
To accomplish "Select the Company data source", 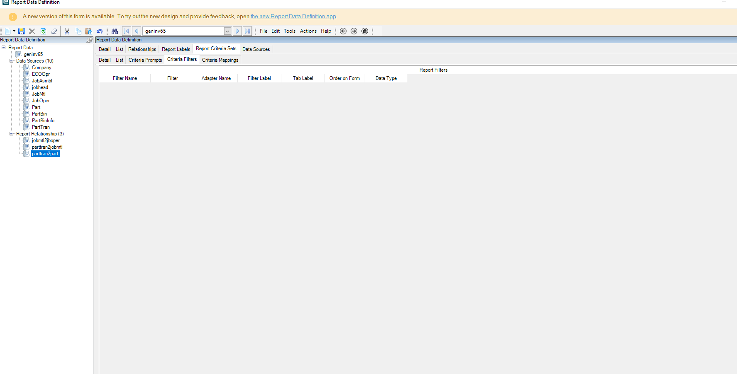I will [41, 68].
